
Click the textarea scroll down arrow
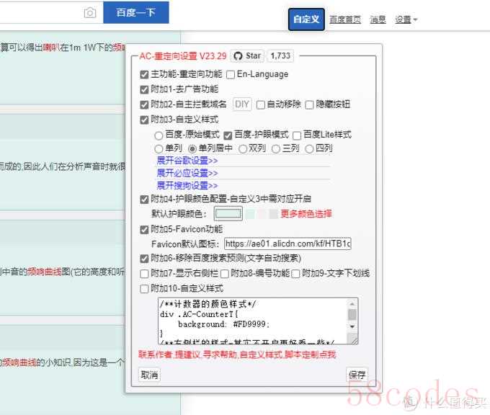click(352, 327)
